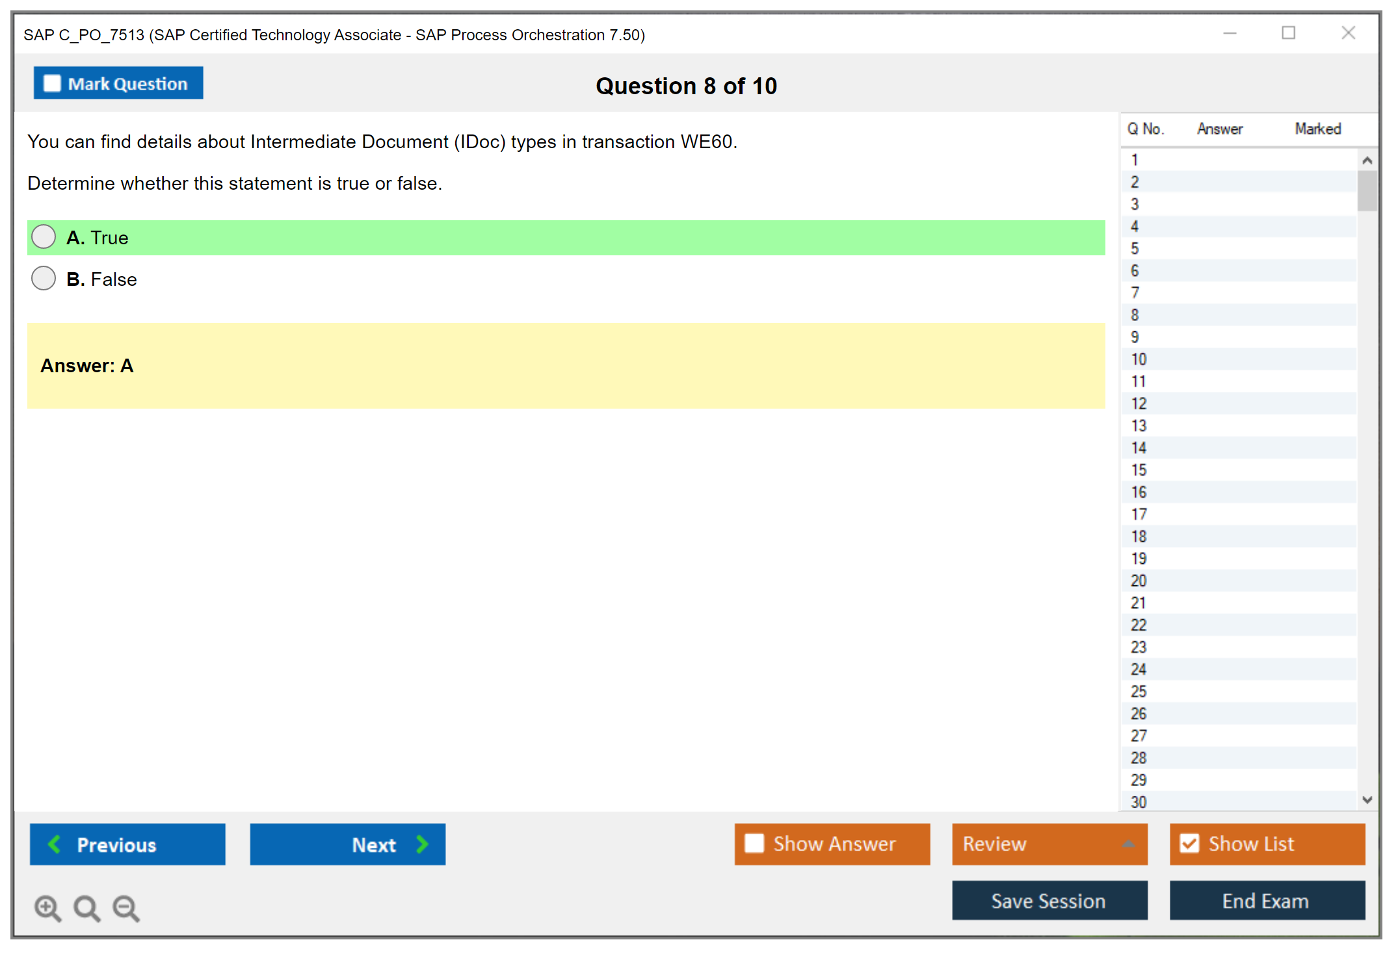This screenshot has height=955, width=1398.
Task: Jump to question 8 in list
Action: click(1135, 315)
